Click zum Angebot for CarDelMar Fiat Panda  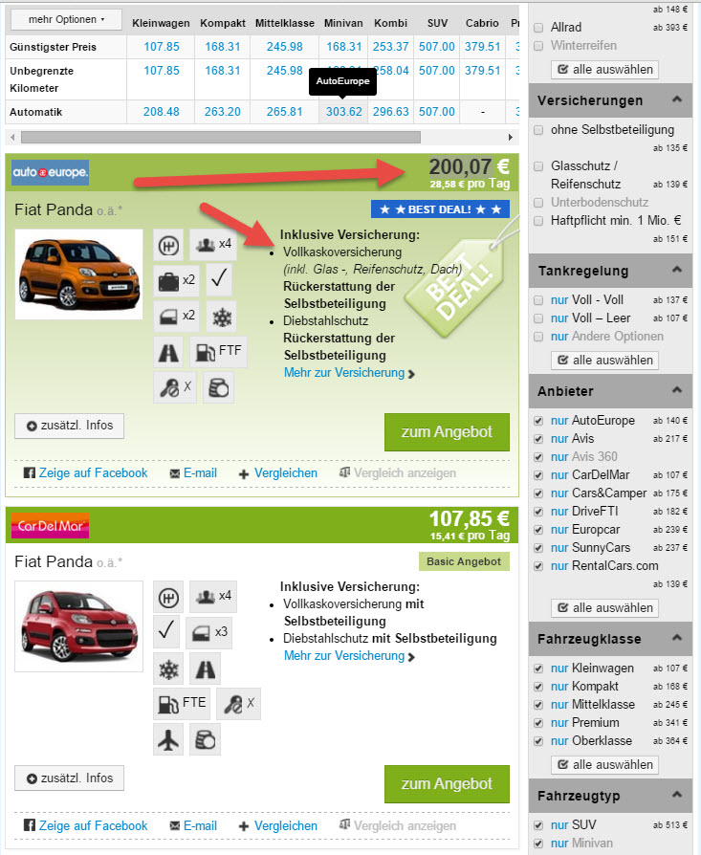(x=447, y=784)
